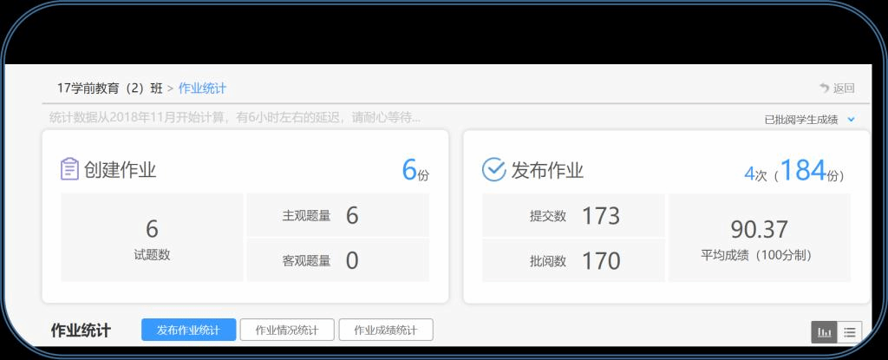Image resolution: width=888 pixels, height=360 pixels.
Task: Select the 试题数 tile showing 6
Action: (152, 238)
